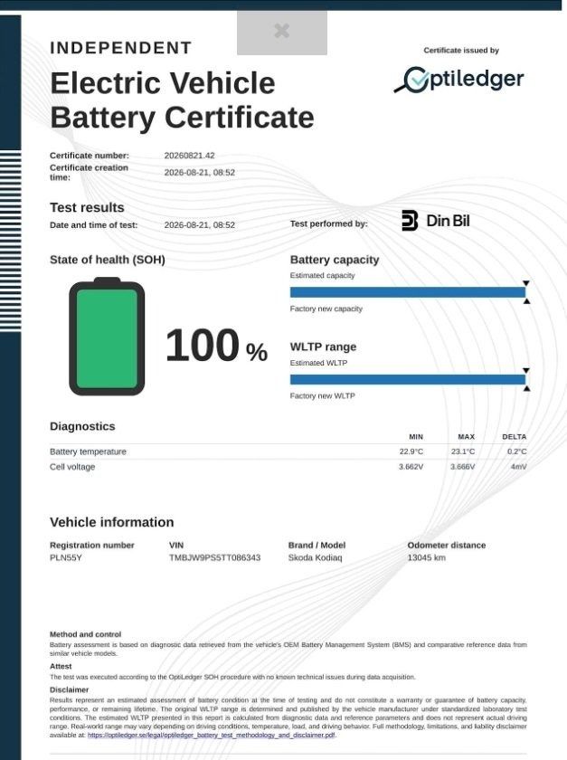Click the Test results heading

(x=87, y=207)
